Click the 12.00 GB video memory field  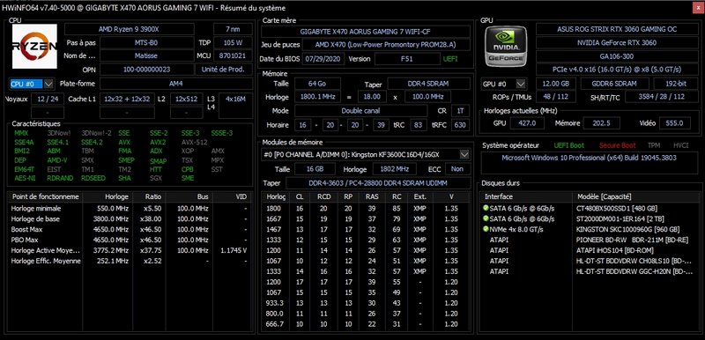click(555, 84)
